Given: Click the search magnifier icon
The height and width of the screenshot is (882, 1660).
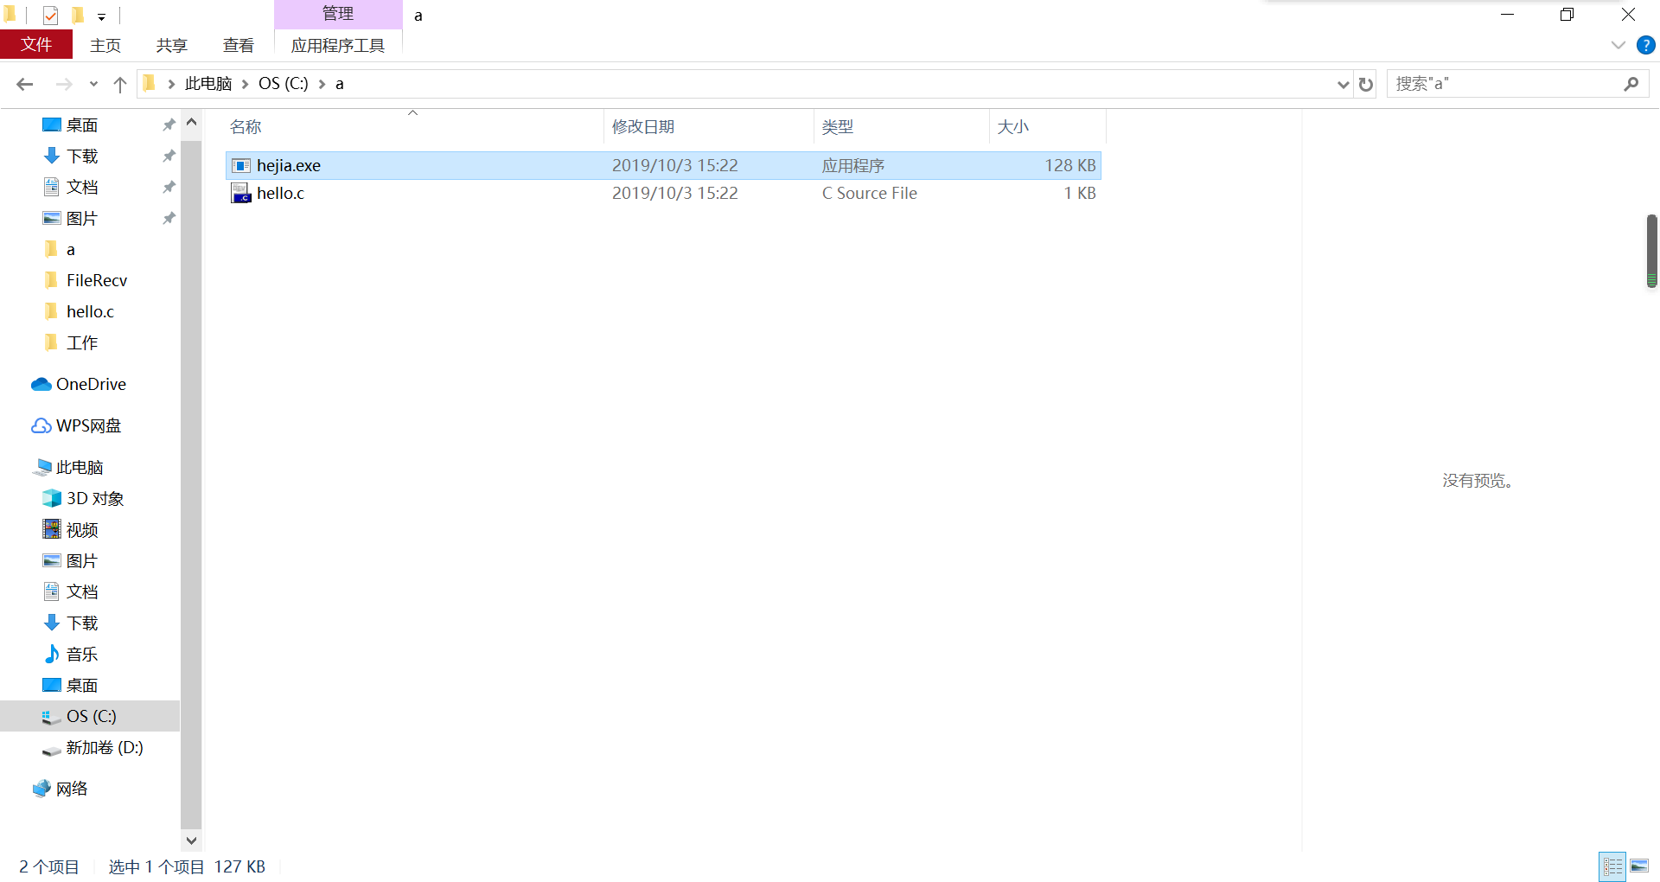Looking at the screenshot, I should point(1631,84).
